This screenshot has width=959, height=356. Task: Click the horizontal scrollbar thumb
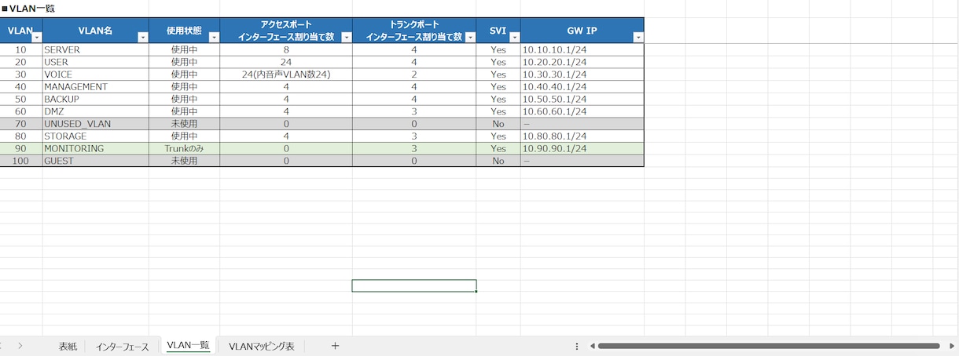tap(769, 346)
